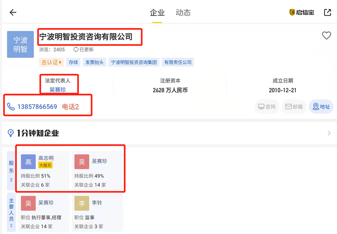This screenshot has width=337, height=234.
Task: Switch to the 企业 tab
Action: click(157, 13)
